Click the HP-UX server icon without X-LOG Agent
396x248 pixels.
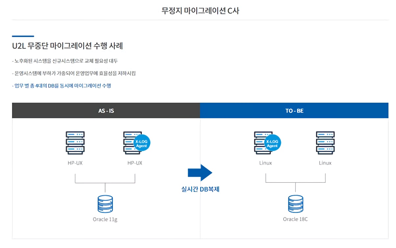click(75, 143)
